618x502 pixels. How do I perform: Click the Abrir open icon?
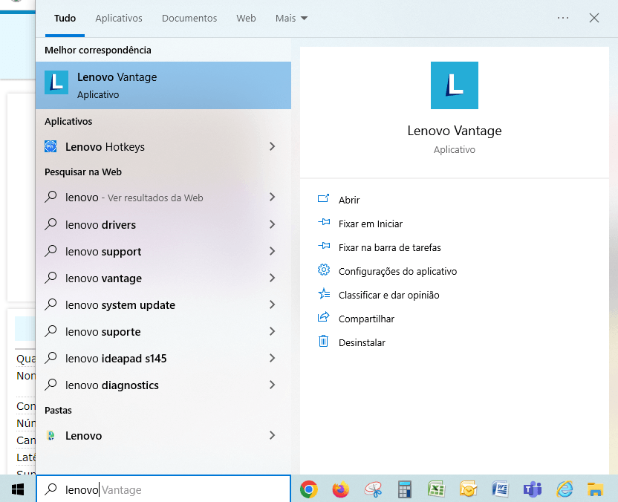[x=323, y=199]
